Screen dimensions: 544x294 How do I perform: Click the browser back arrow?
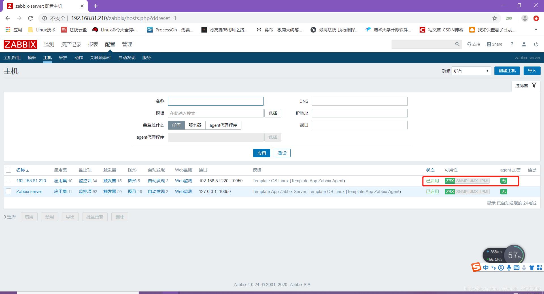click(8, 18)
